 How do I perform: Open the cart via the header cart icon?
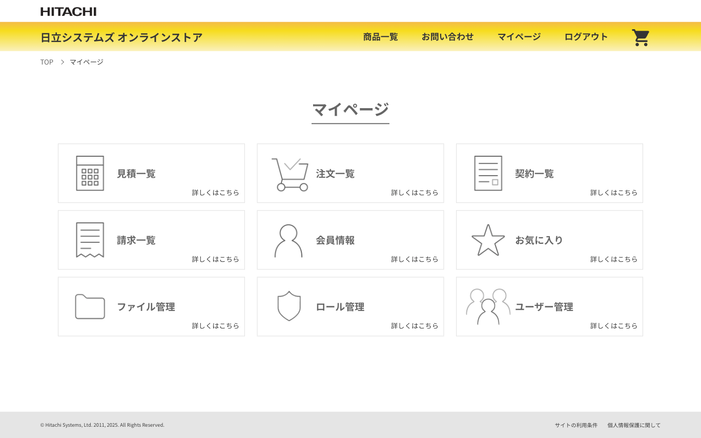640,36
